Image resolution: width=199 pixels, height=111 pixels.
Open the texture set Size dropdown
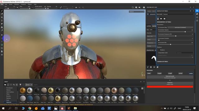[153, 30]
